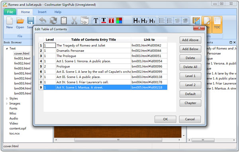Image resolution: width=239 pixels, height=152 pixels.
Task: Select 'Act V. Scene I. Mantua. A street.'
Action: [93, 88]
